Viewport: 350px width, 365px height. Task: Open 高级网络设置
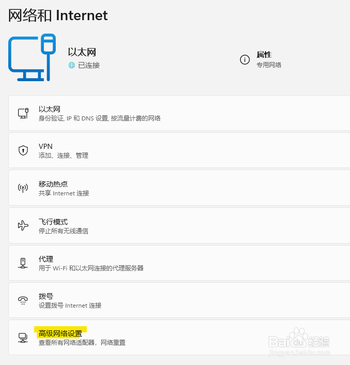[179, 338]
